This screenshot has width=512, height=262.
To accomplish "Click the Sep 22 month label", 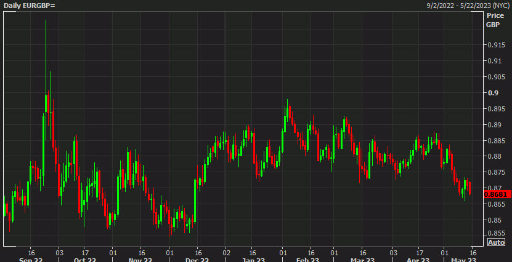I will [x=31, y=260].
